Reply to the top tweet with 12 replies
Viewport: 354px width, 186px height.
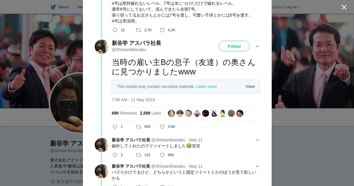point(115,30)
